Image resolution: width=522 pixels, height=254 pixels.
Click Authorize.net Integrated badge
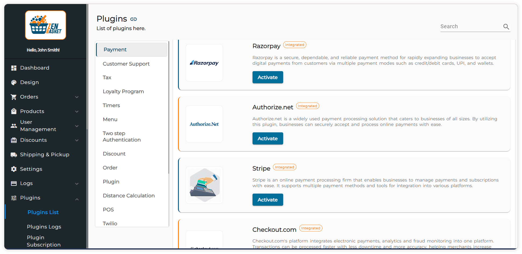click(x=308, y=106)
